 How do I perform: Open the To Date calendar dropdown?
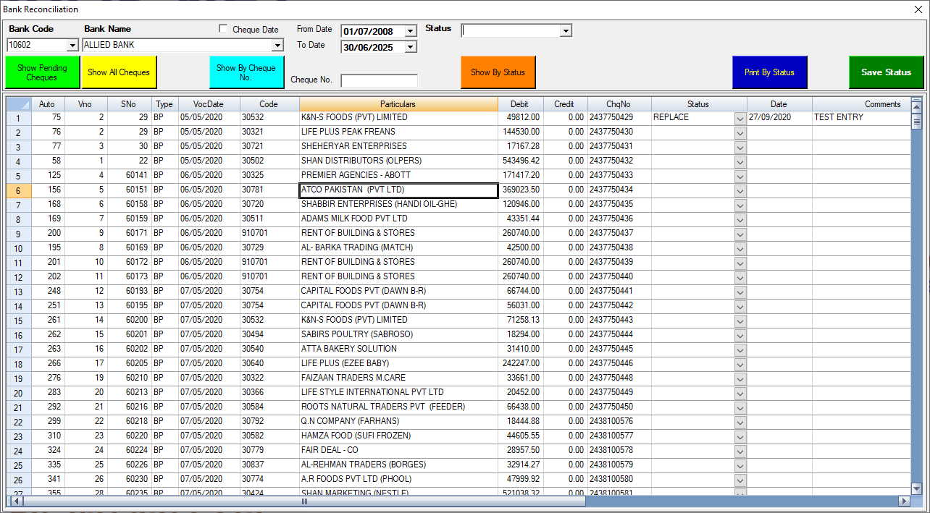pyautogui.click(x=411, y=47)
